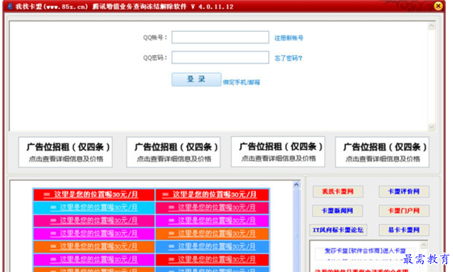Open the 卡盟新闻网 button

(338, 211)
